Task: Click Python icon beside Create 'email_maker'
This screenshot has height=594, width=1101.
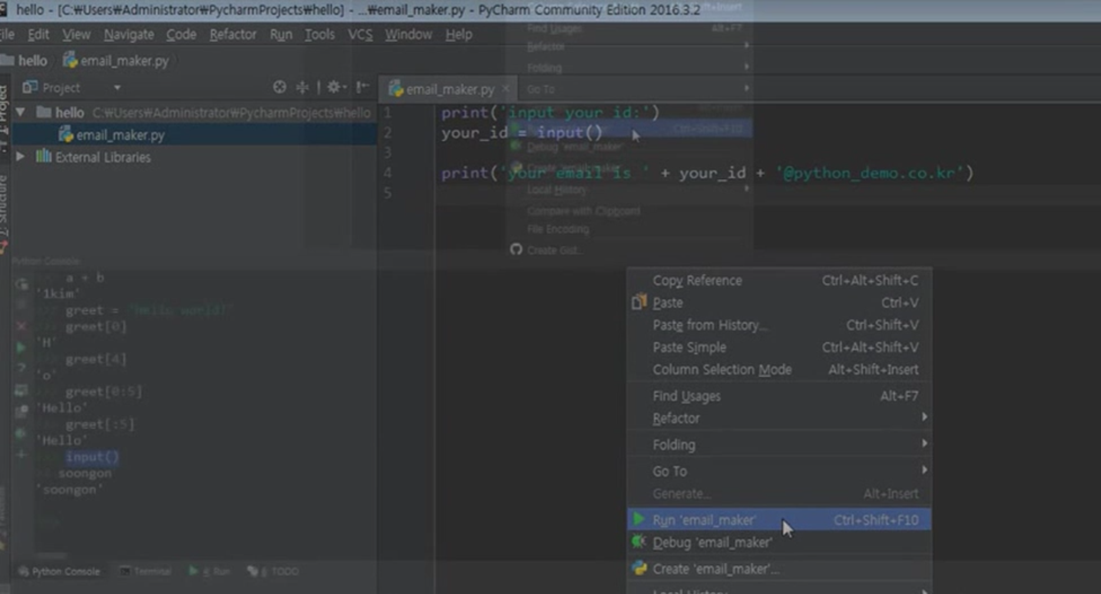Action: [x=639, y=568]
